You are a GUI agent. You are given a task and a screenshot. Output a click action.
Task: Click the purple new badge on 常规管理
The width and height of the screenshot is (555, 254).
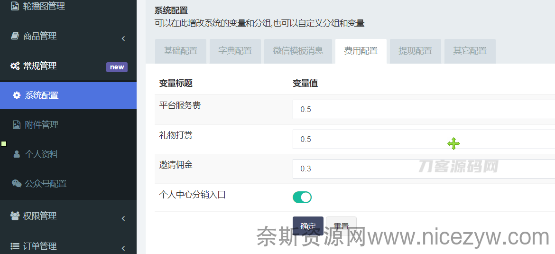[117, 67]
